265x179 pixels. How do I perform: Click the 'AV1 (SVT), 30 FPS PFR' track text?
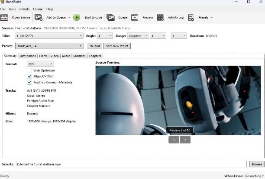point(42,91)
